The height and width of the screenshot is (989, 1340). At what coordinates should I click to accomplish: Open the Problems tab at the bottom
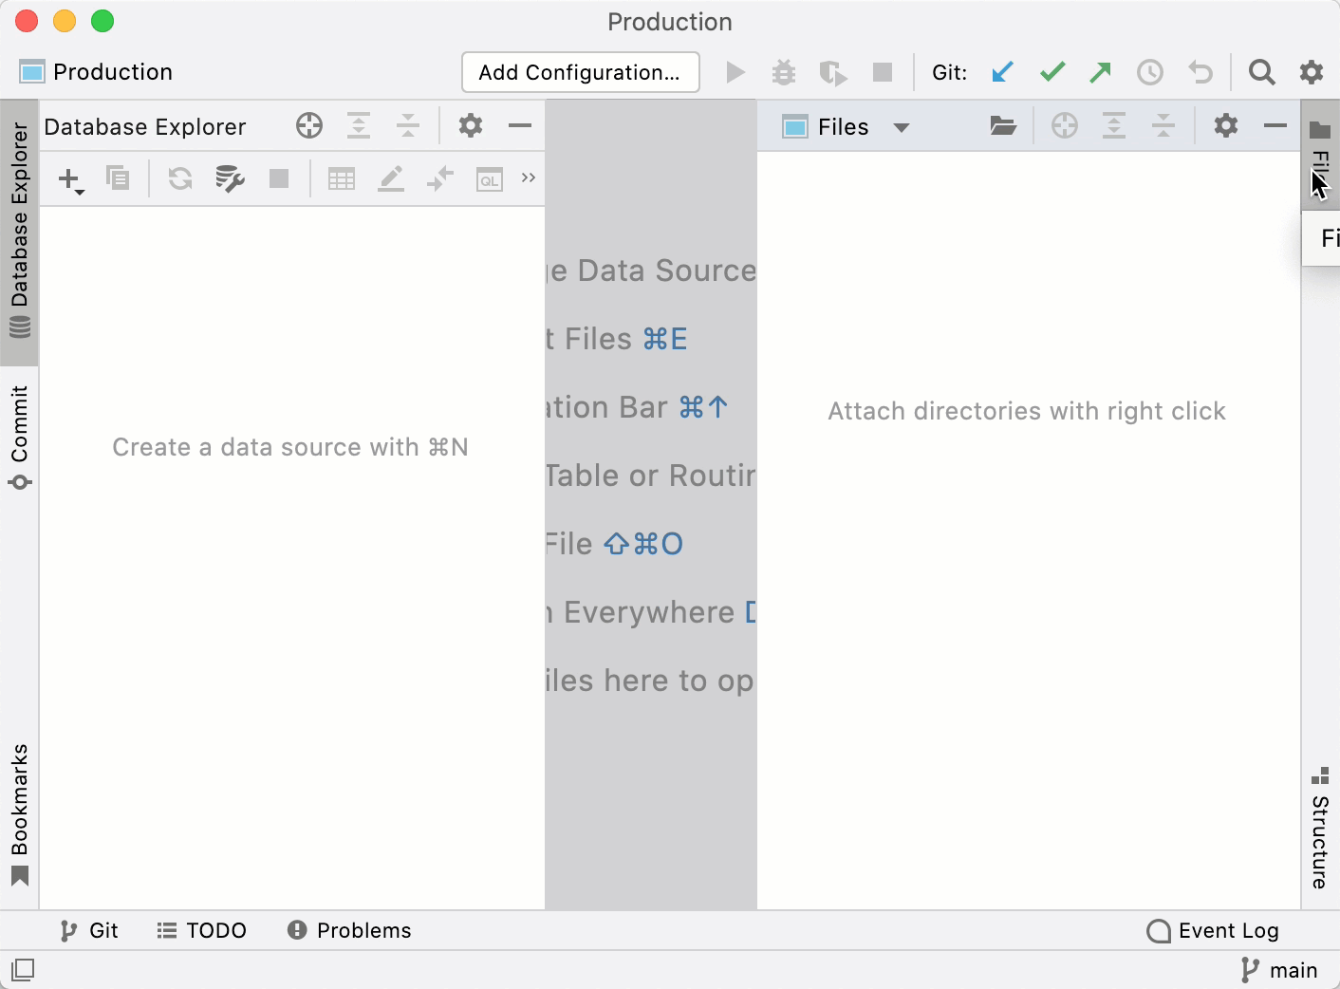point(348,930)
